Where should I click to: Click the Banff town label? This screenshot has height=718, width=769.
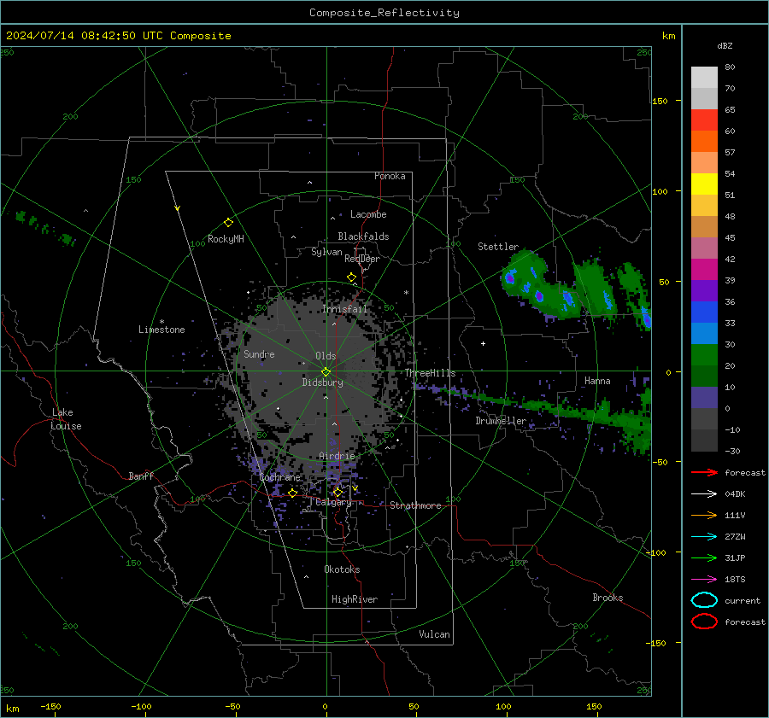pos(141,476)
